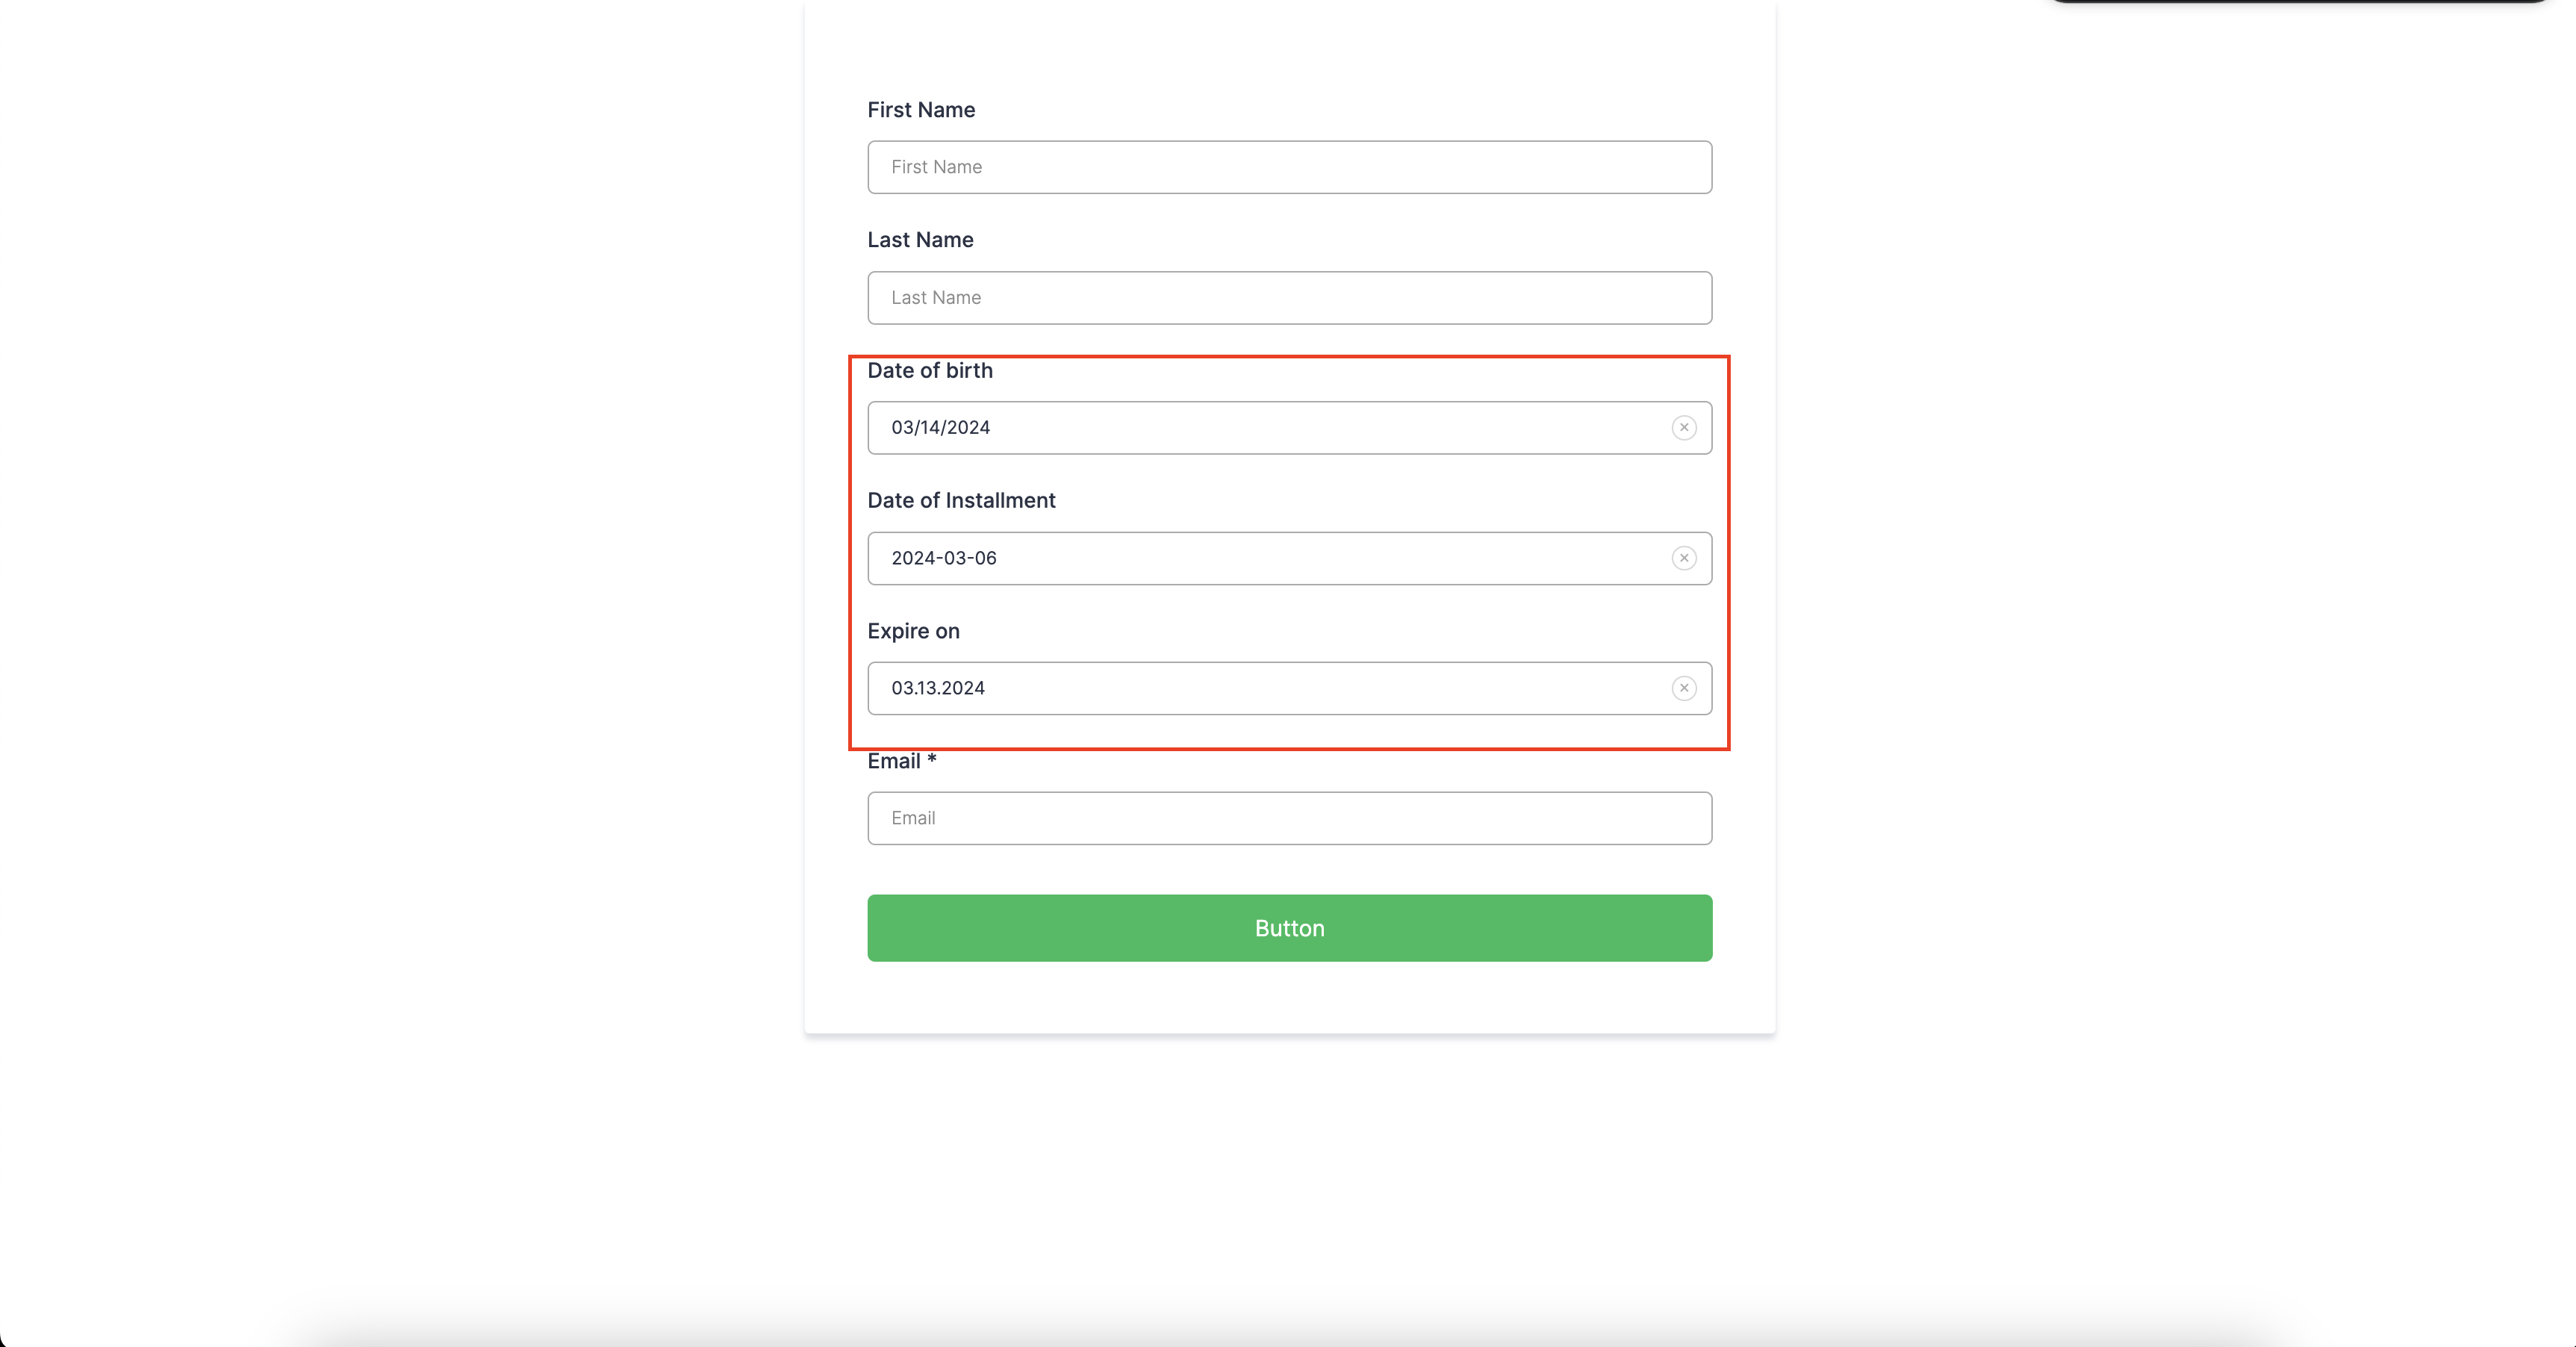This screenshot has width=2576, height=1347.
Task: Focus the Email input field
Action: coord(1288,818)
